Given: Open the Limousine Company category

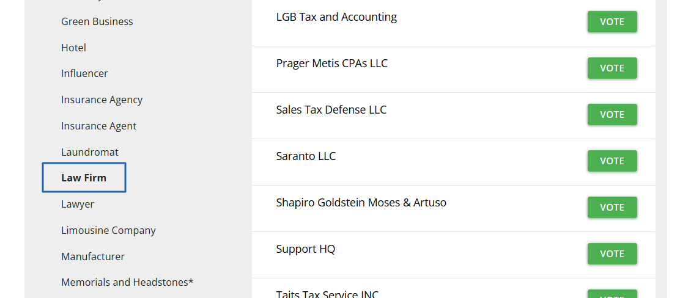Looking at the screenshot, I should point(108,230).
